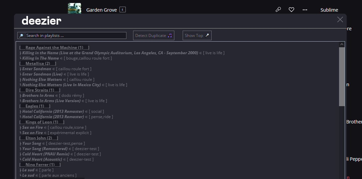Select the Elton John (2) group header
This screenshot has width=362, height=179.
coord(39,138)
